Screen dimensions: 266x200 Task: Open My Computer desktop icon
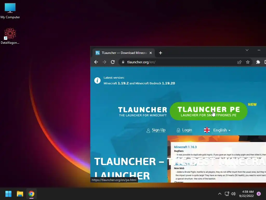(10, 11)
